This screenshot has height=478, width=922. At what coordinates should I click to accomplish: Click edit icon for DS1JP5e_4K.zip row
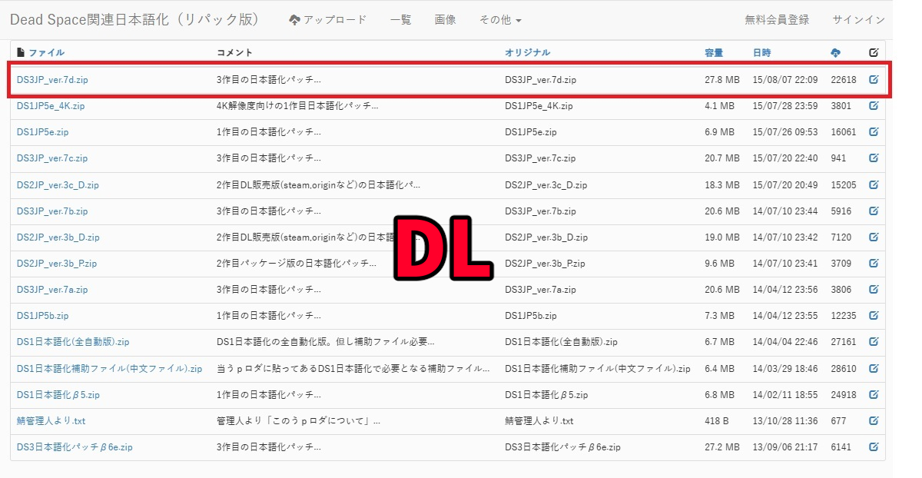click(x=874, y=106)
